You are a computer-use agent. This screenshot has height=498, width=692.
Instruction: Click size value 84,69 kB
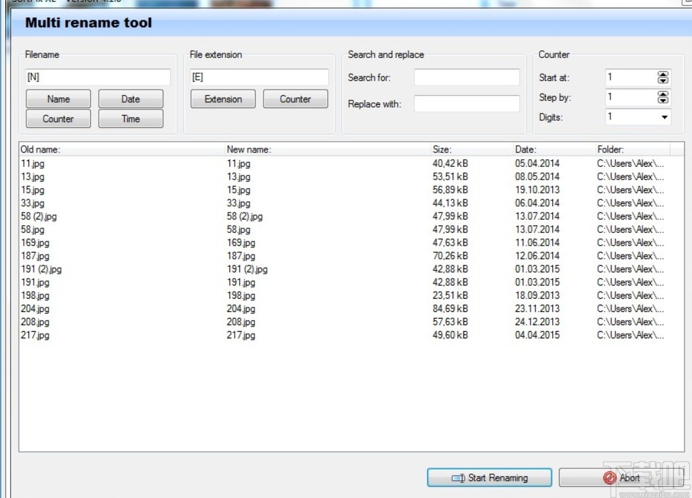pos(450,309)
